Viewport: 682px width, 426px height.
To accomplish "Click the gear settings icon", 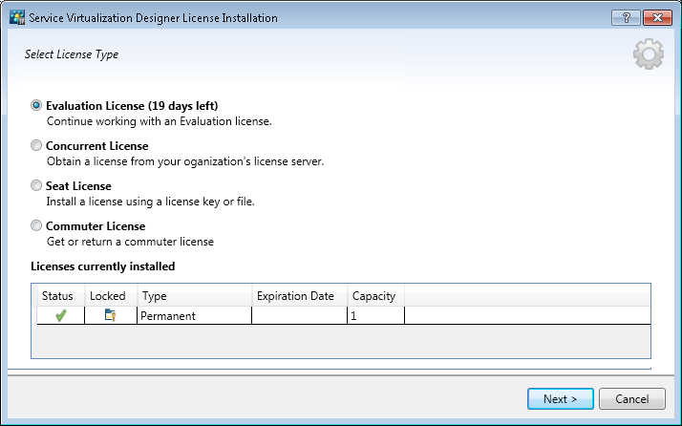I will tap(649, 55).
